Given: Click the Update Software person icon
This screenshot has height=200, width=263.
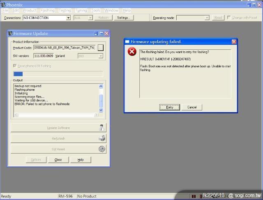Looking at the screenshot, I should point(102,128).
